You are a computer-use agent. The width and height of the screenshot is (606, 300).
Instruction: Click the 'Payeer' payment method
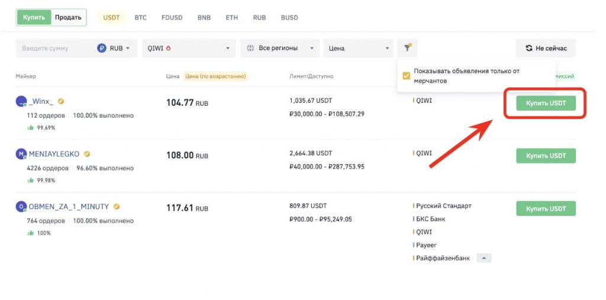coord(426,245)
